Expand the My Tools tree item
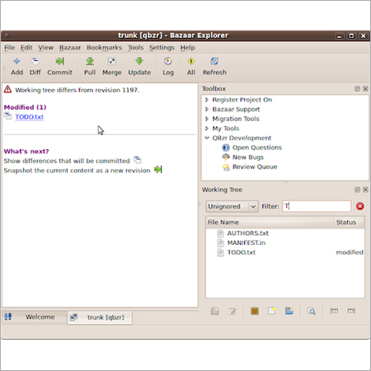Screen dimensions: 371x371 click(x=207, y=129)
